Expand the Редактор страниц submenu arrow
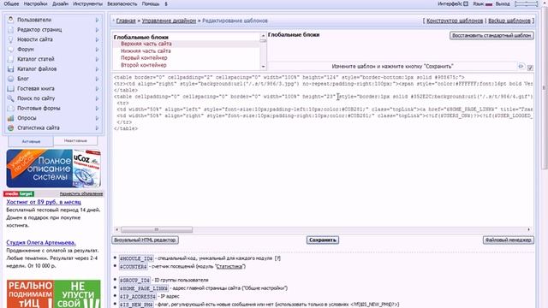The width and height of the screenshot is (548, 308). 97,30
